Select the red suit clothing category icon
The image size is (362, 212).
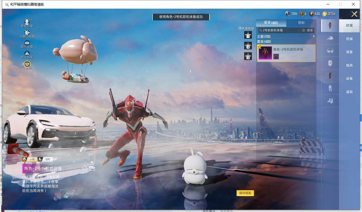point(330,76)
